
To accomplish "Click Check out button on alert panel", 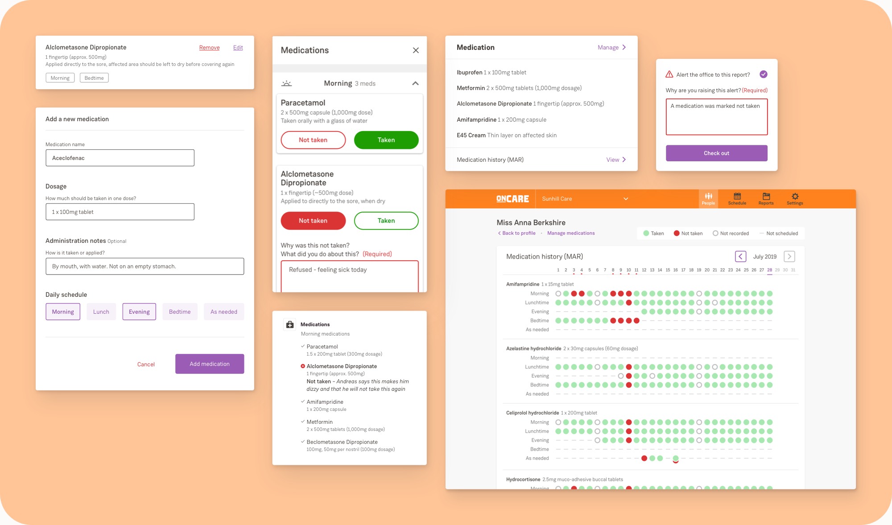I will [x=717, y=153].
